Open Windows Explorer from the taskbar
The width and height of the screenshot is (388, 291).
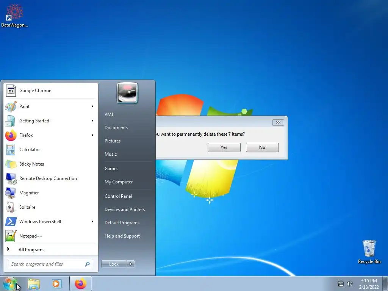34,283
